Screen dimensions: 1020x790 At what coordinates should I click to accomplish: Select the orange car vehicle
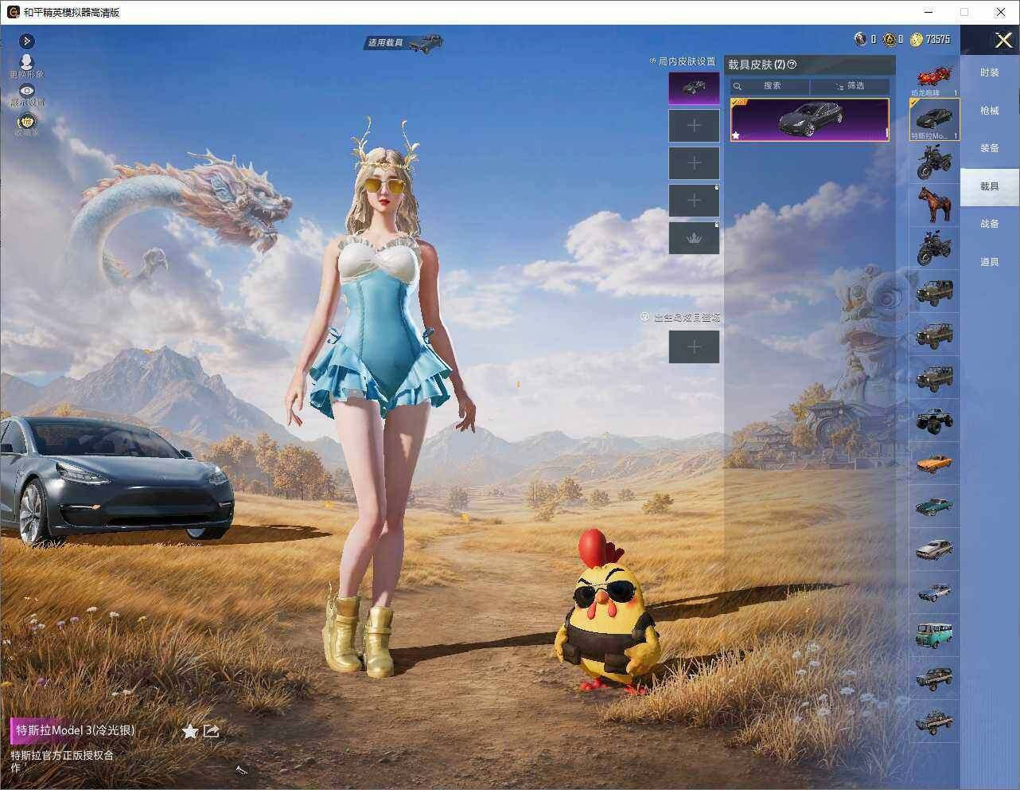click(x=935, y=463)
